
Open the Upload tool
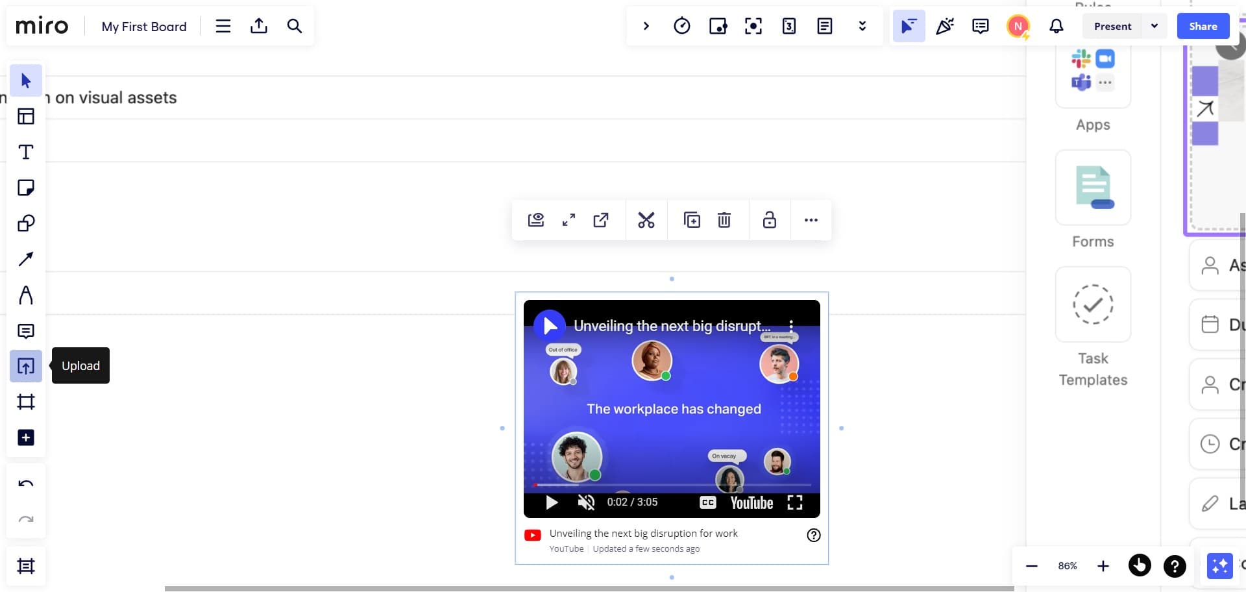26,365
